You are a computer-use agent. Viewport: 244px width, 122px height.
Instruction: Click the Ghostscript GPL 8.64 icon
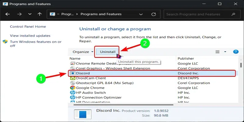point(73,83)
